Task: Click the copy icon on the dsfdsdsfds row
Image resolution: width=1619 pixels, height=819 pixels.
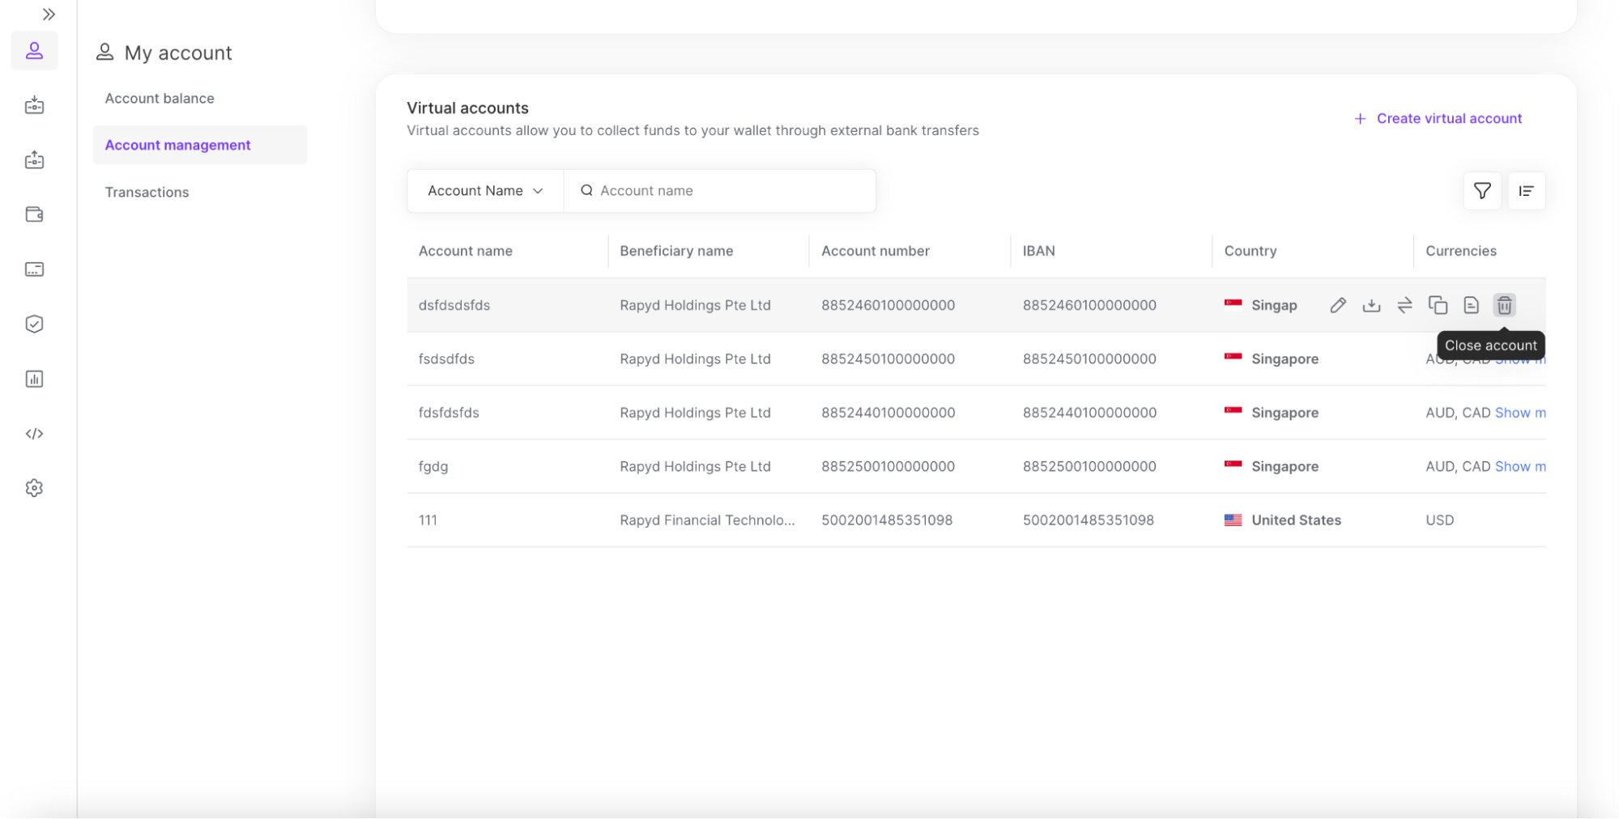Action: (x=1438, y=305)
